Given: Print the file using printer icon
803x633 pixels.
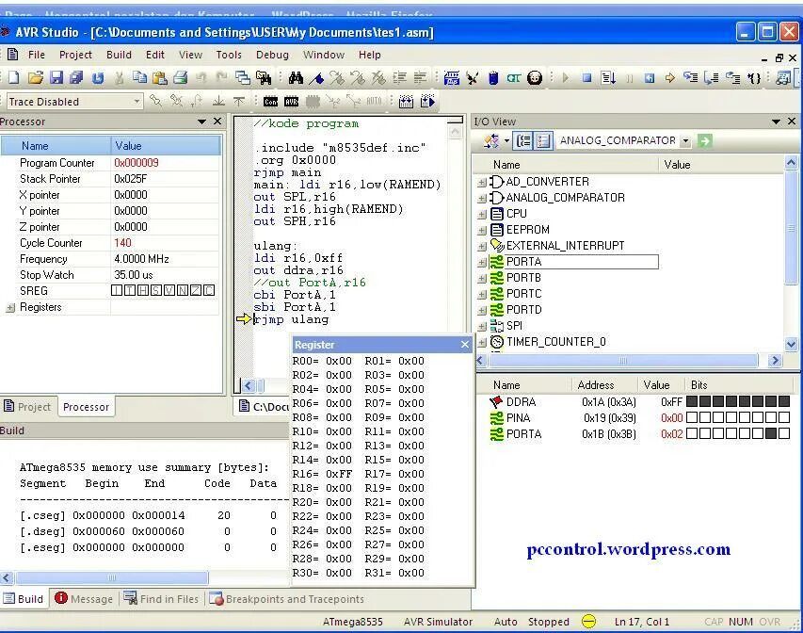Looking at the screenshot, I should [x=180, y=78].
